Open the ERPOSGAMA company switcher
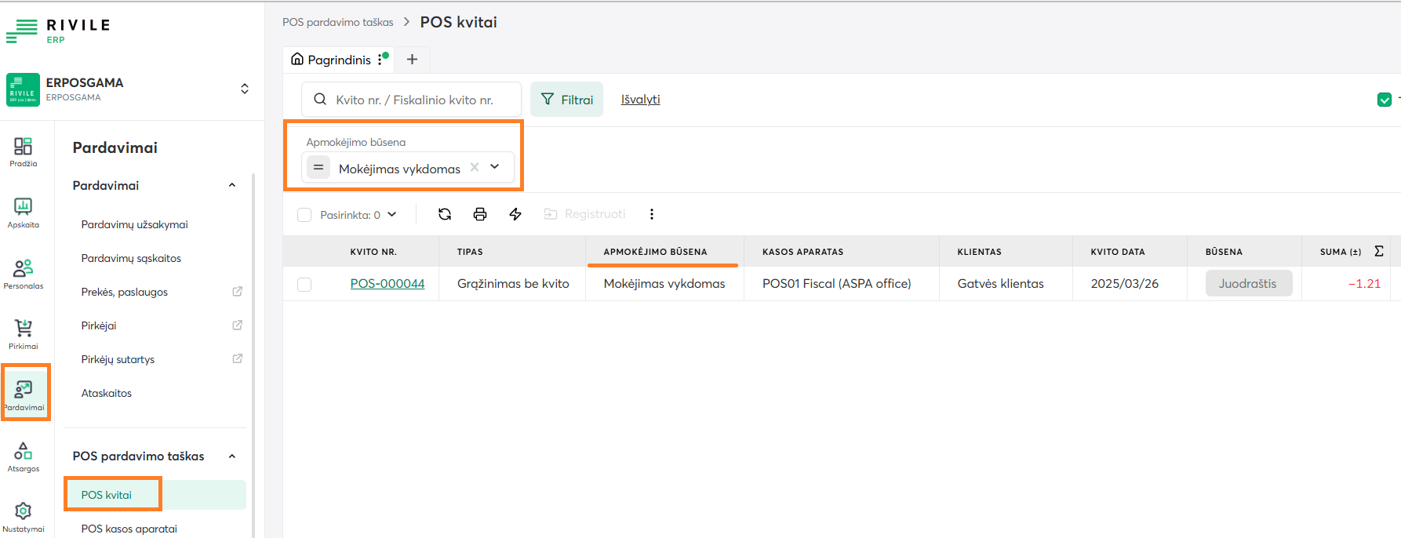The height and width of the screenshot is (538, 1401). click(245, 89)
